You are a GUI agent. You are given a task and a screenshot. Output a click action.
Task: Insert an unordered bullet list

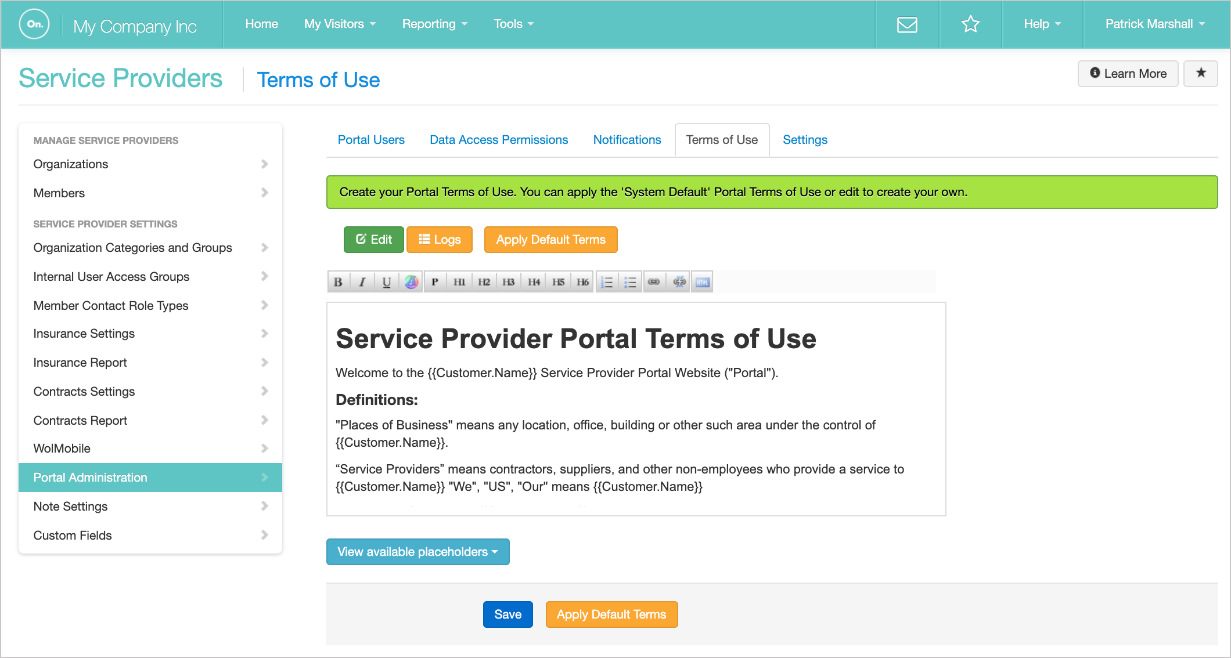pos(630,282)
